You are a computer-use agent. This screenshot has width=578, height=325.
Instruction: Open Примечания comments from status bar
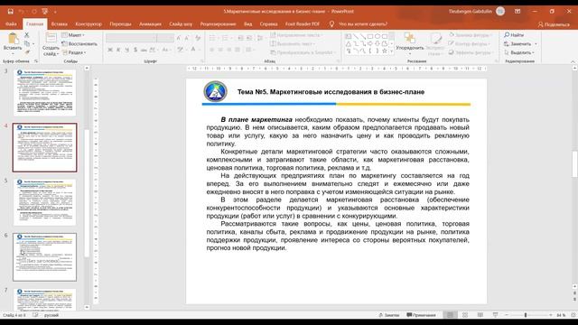point(421,315)
